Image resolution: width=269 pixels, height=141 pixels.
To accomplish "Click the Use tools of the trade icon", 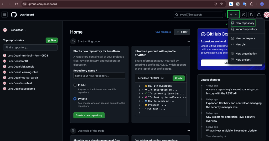I will pos(73,131).
